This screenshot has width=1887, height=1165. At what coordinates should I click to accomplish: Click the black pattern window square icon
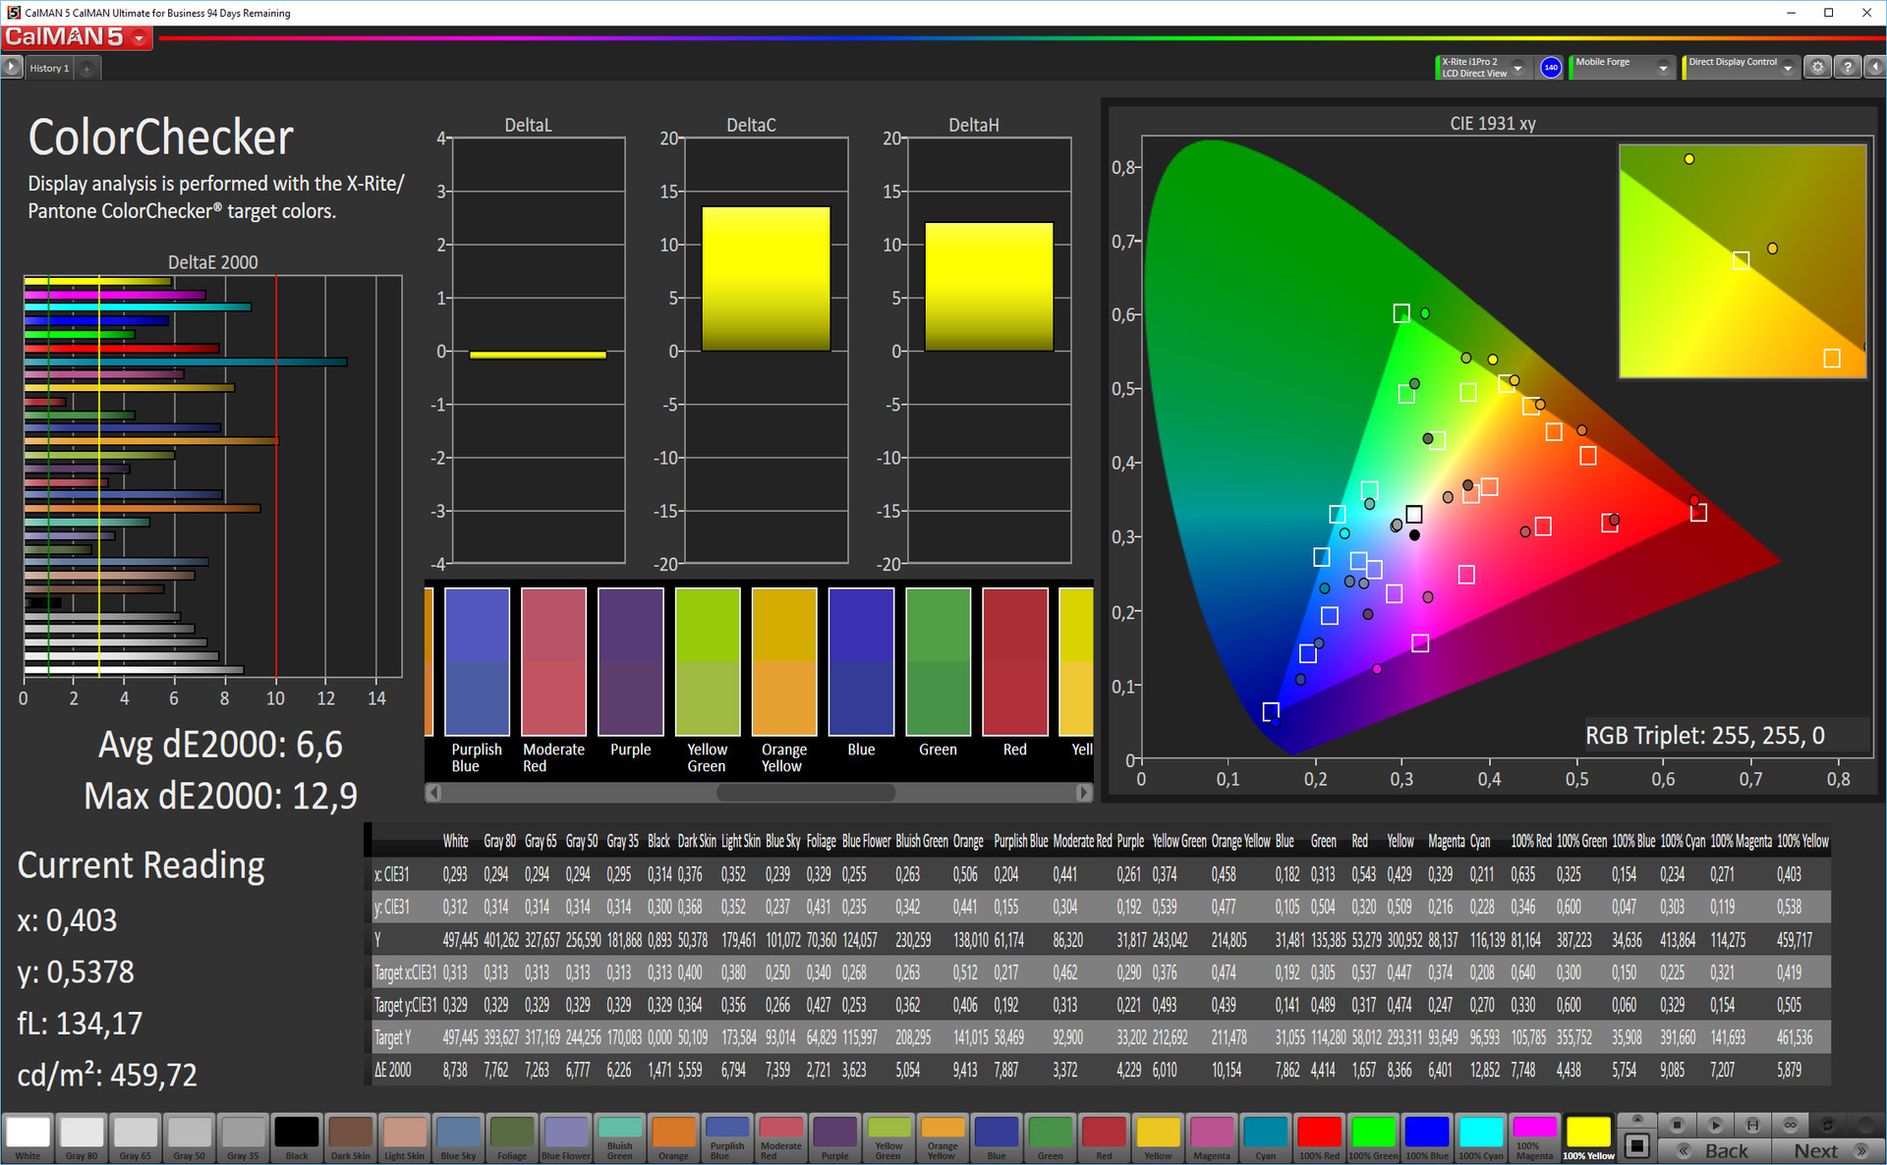pyautogui.click(x=1636, y=1145)
